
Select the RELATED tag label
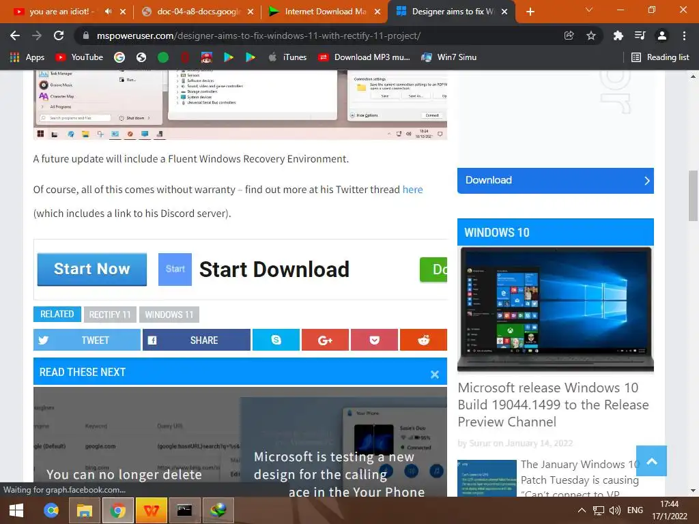click(57, 314)
